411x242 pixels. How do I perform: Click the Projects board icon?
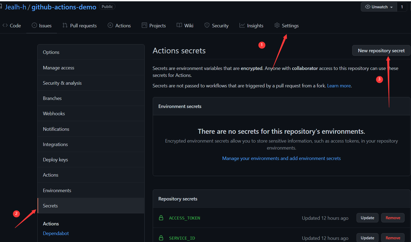point(144,25)
